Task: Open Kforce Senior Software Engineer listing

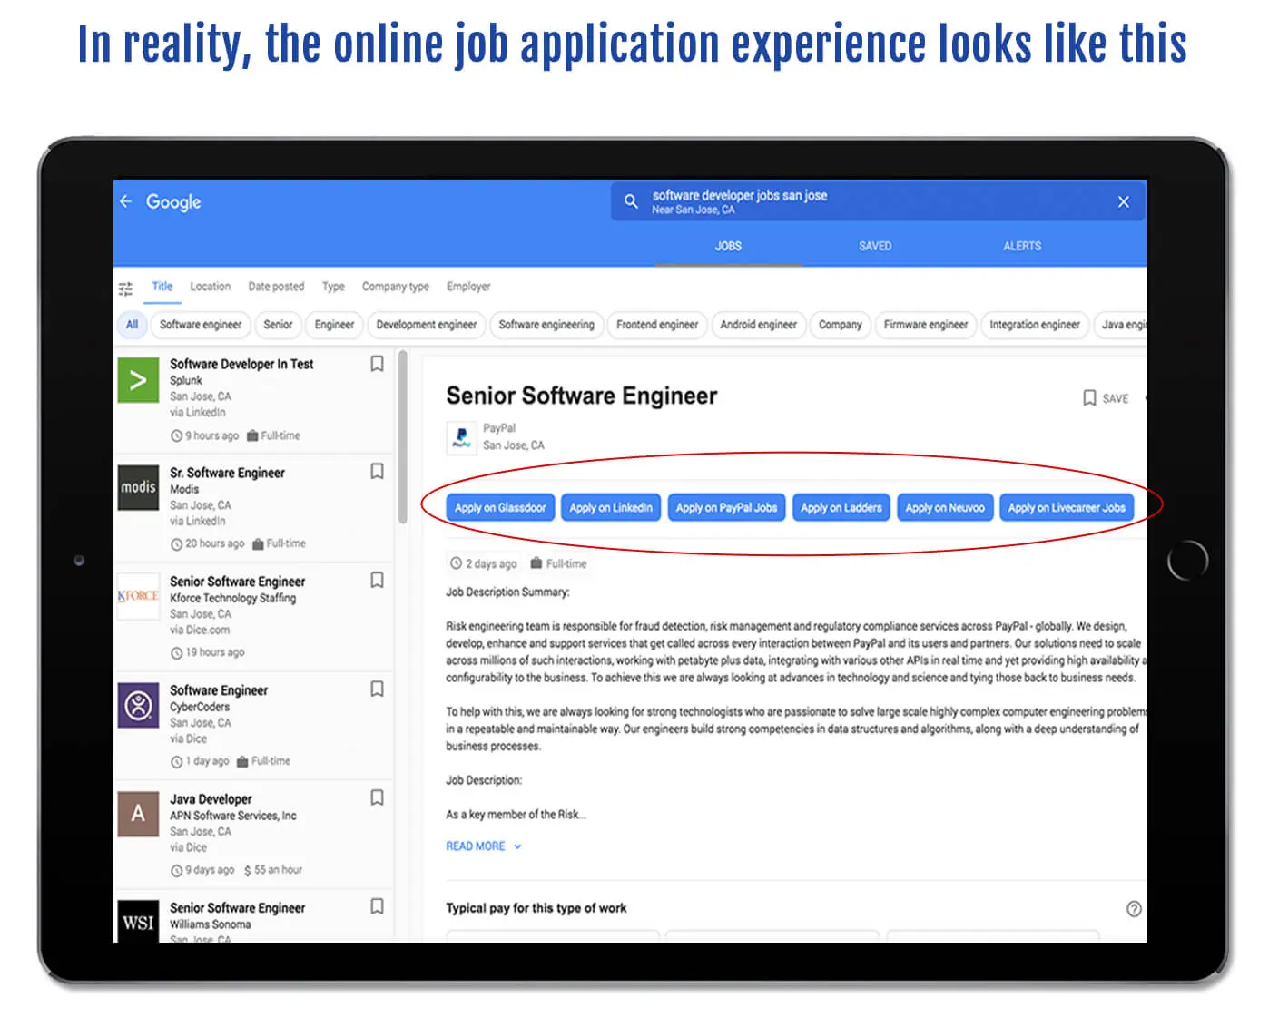Action: click(254, 617)
